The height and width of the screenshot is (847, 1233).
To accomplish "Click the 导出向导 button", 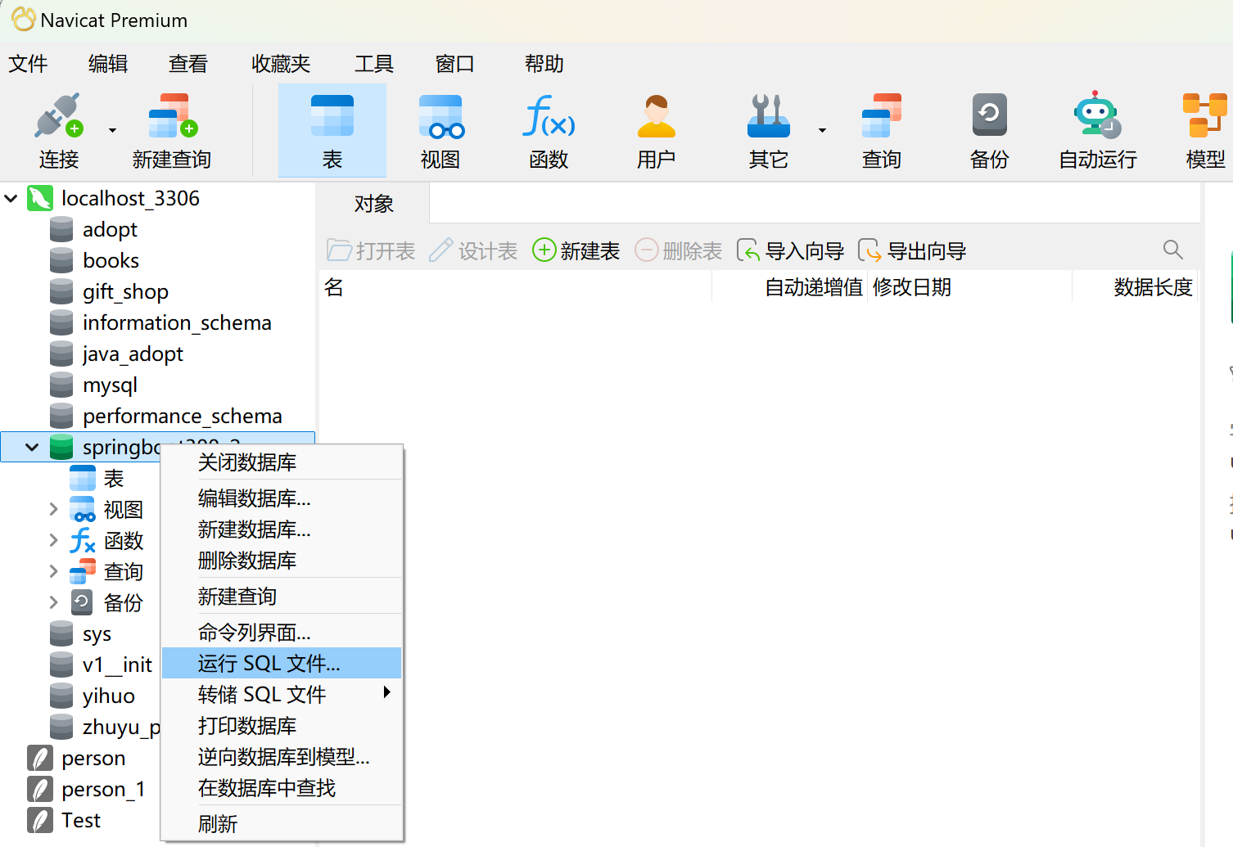I will tap(912, 250).
